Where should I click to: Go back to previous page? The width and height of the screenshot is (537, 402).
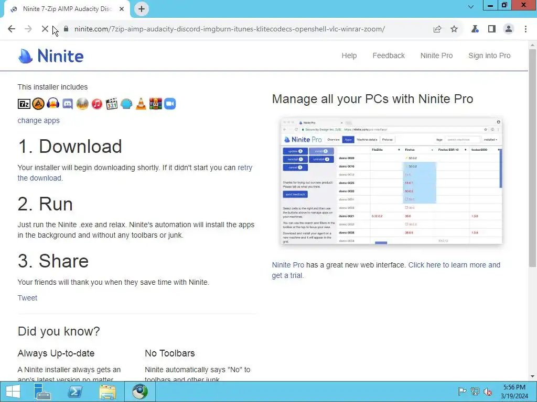pos(12,29)
